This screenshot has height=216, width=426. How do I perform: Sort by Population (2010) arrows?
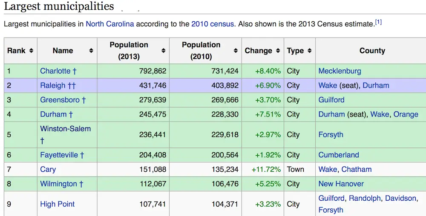pos(236,51)
